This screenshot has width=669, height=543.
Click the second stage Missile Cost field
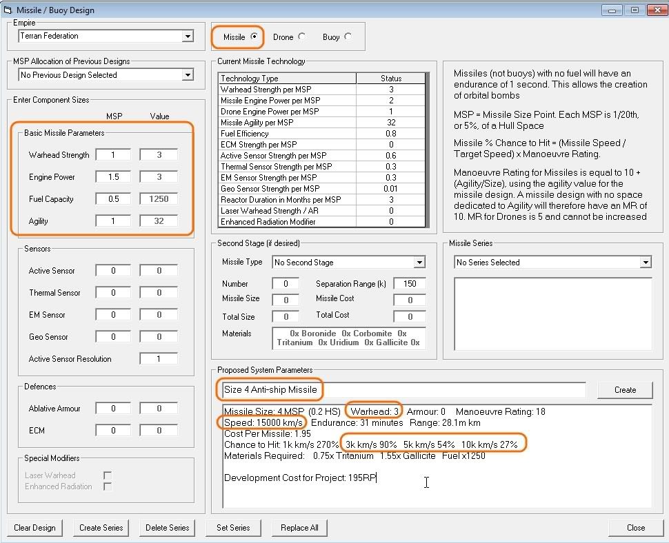pos(410,300)
